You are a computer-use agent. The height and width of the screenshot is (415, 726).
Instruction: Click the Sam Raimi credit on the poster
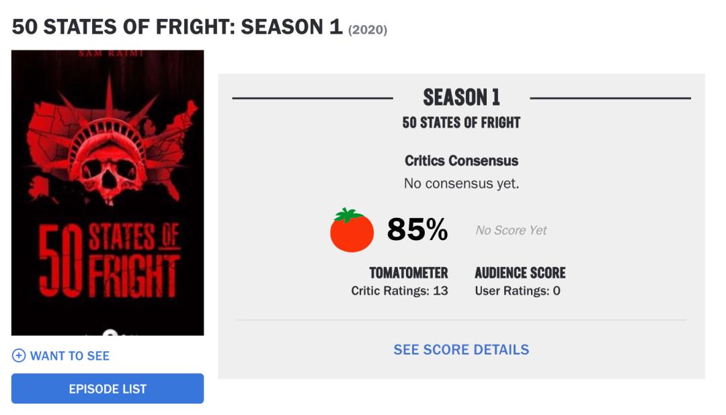108,54
